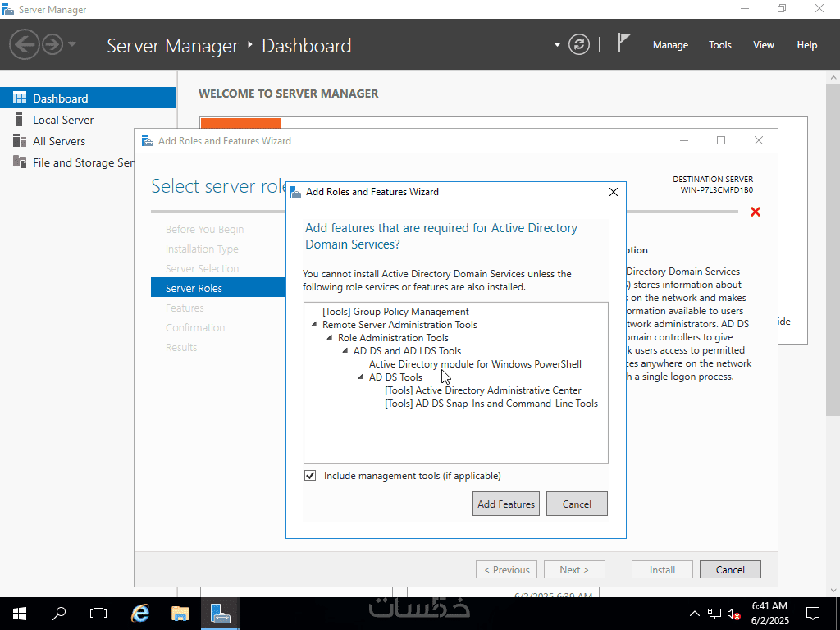Collapse Remote Server Administration Tools node
This screenshot has height=630, width=840.
coord(314,324)
